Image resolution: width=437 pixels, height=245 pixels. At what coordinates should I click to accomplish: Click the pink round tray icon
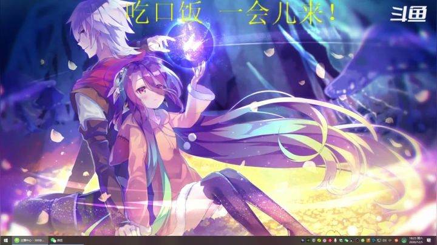pos(325,240)
